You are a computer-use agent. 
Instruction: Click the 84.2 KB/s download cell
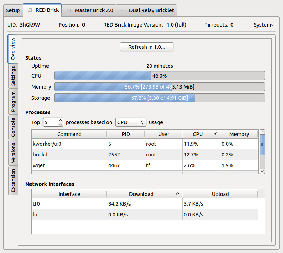(x=145, y=204)
